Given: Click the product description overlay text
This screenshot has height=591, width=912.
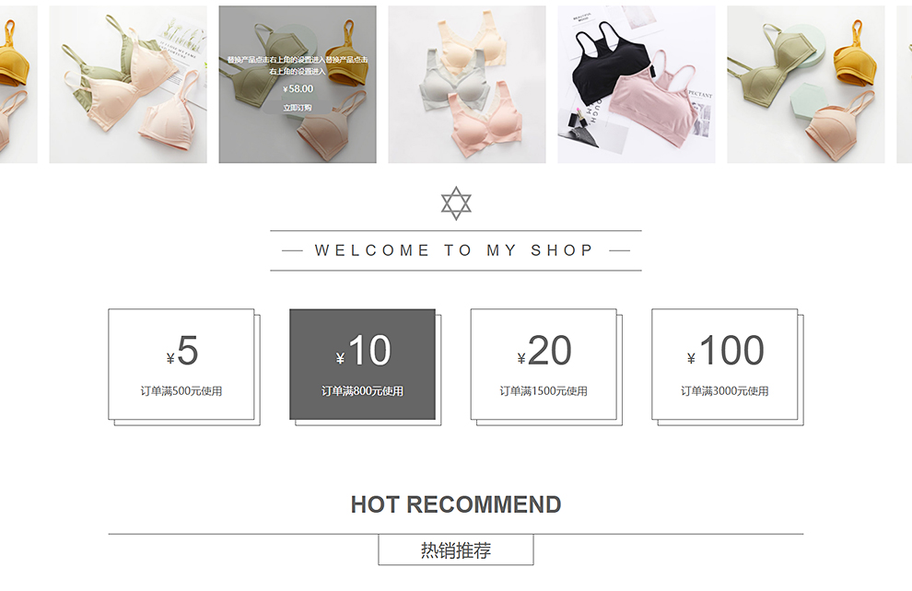Looking at the screenshot, I should click(x=298, y=65).
